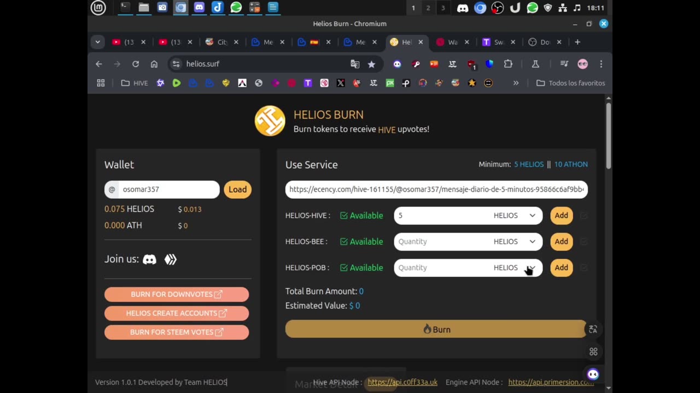Open the media controls toolbar icon
Image resolution: width=700 pixels, height=393 pixels.
pos(564,64)
